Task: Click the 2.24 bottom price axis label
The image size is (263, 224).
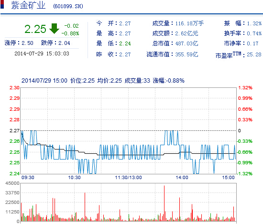Action: coord(14,173)
